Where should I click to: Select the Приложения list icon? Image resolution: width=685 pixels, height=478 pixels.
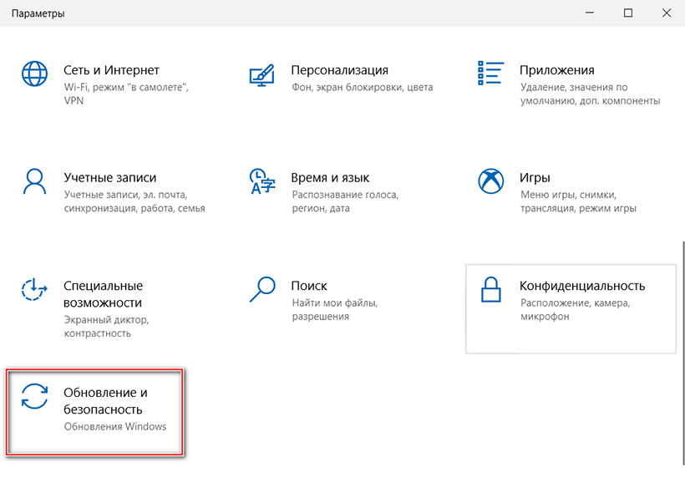[490, 74]
